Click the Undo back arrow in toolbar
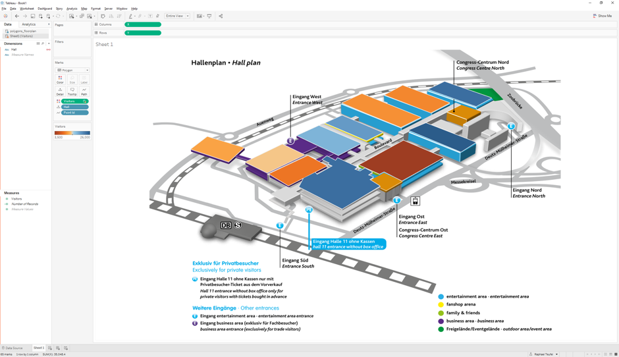The height and width of the screenshot is (357, 619). click(17, 16)
